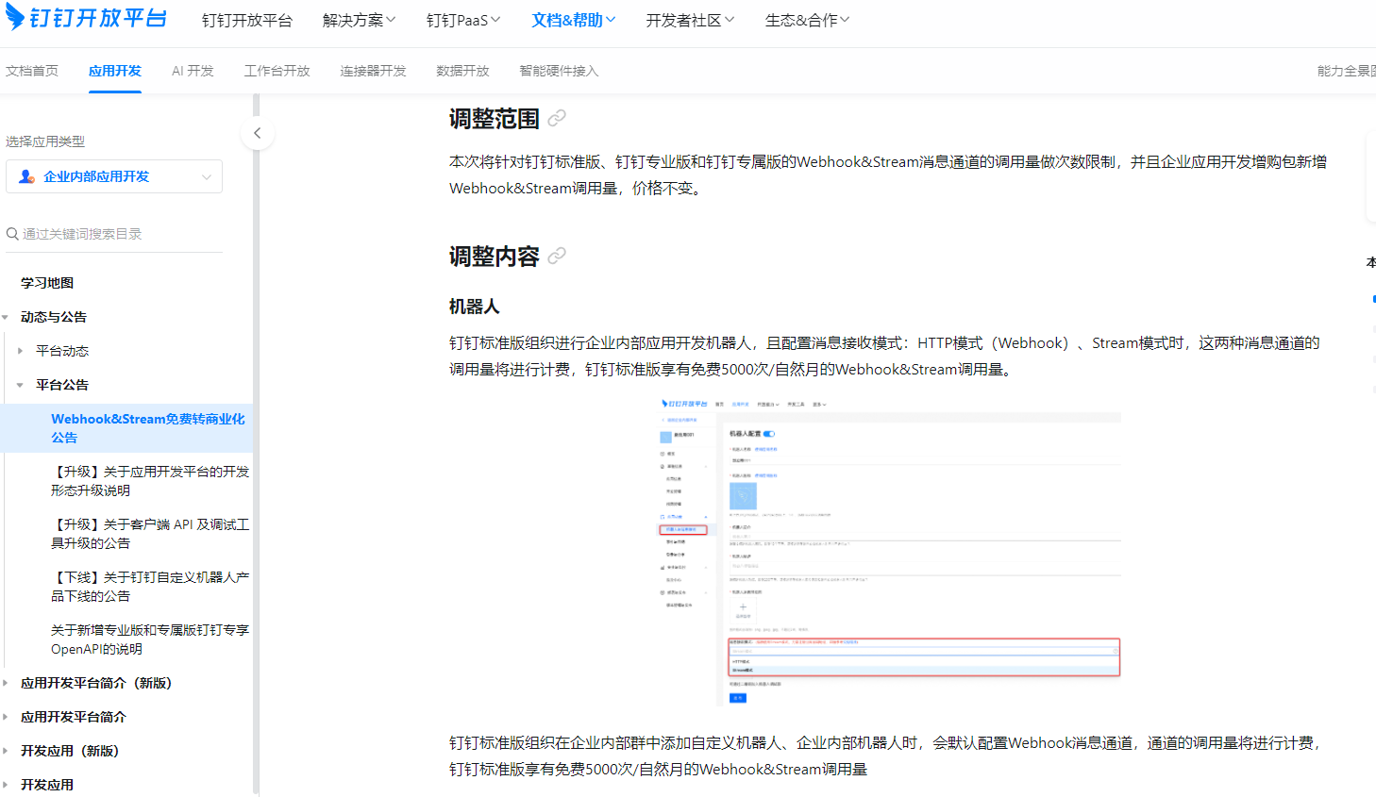Switch to the 工作台开放 tab

tap(277, 71)
